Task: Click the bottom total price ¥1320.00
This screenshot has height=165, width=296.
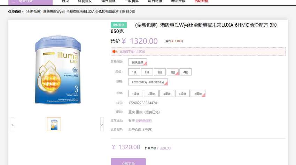Action: click(x=126, y=147)
